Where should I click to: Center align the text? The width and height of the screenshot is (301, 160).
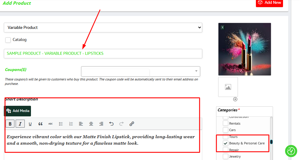pyautogui.click(x=91, y=124)
